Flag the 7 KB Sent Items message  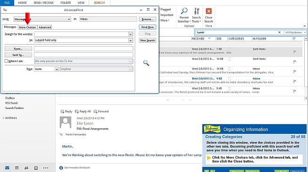coord(295,52)
